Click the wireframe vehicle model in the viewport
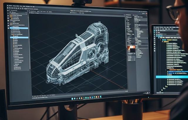The image size is (188, 120). [78, 54]
